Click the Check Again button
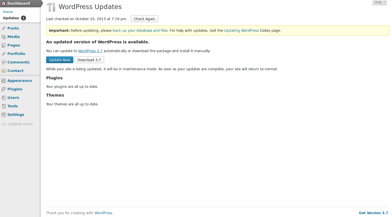 pos(144,19)
